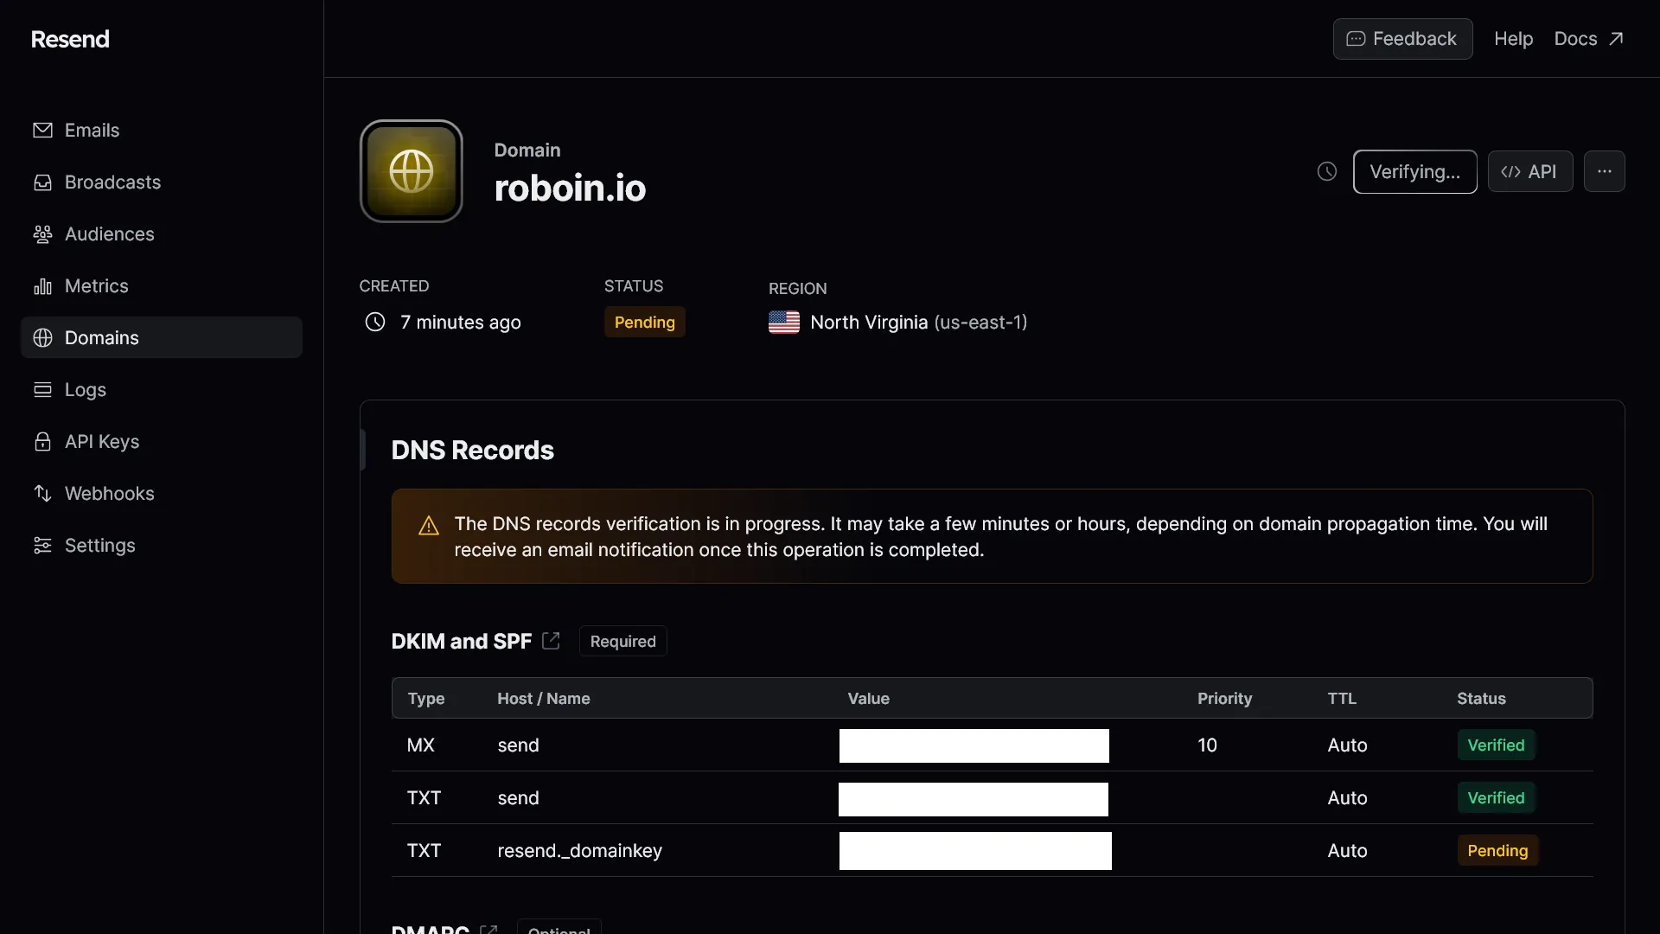Viewport: 1660px width, 934px height.
Task: Click the Webhooks sidebar icon
Action: (42, 493)
